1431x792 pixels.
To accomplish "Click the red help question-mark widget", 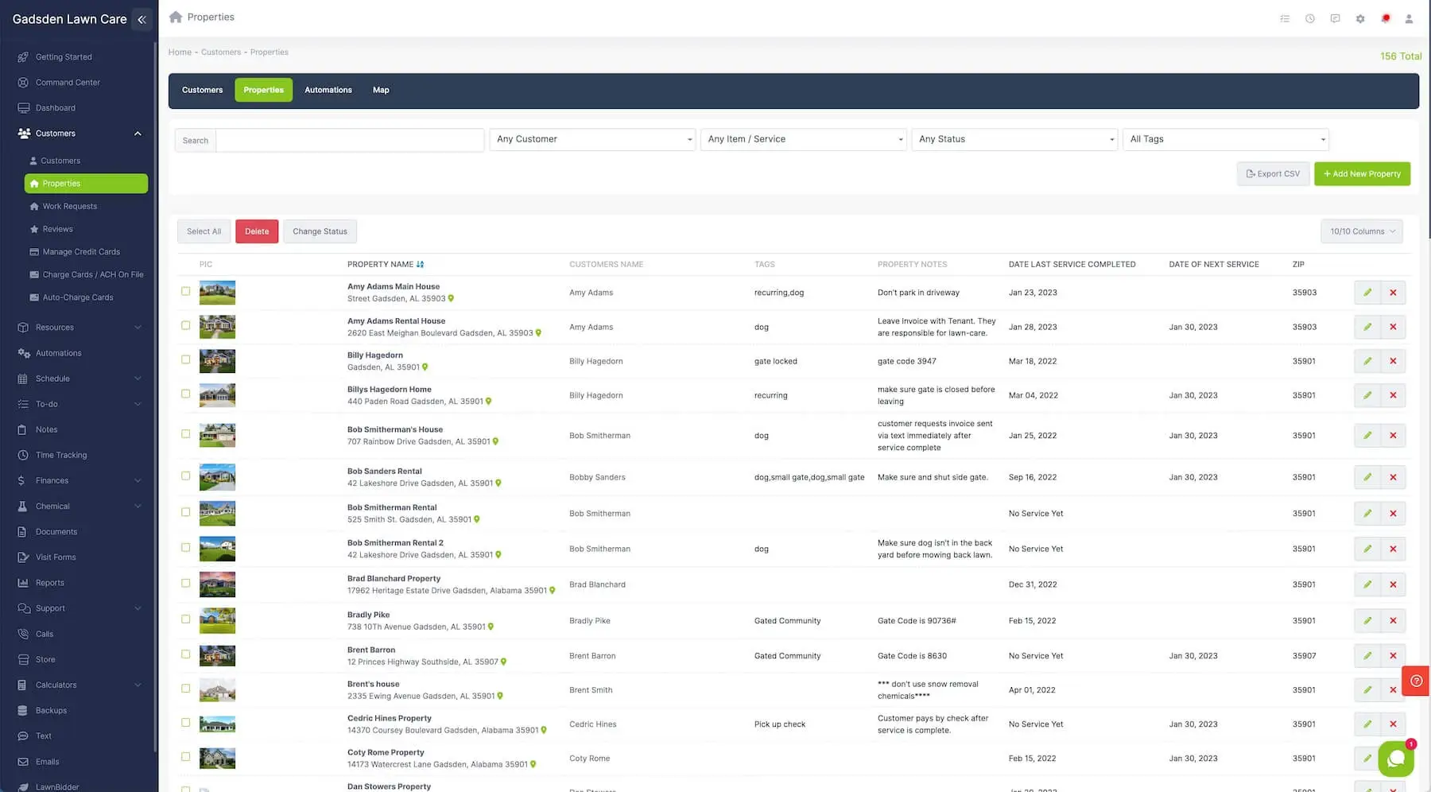I will pos(1416,681).
